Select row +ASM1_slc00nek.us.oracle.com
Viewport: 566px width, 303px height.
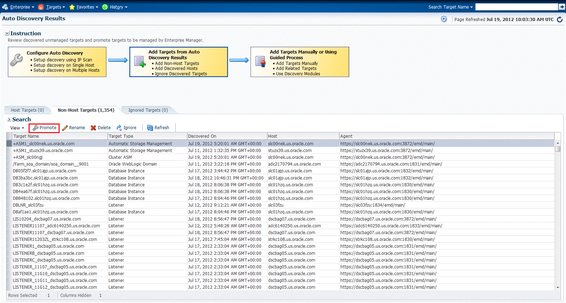pos(280,143)
